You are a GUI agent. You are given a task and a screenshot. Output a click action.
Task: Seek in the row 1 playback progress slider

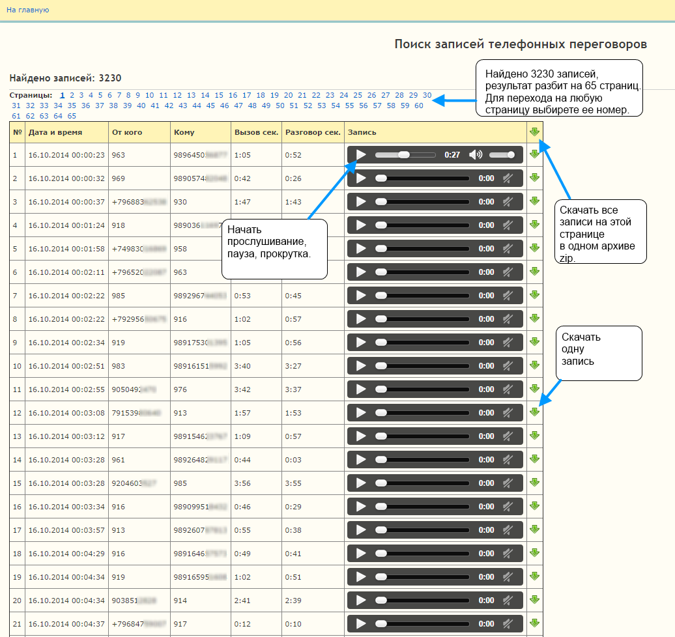405,155
